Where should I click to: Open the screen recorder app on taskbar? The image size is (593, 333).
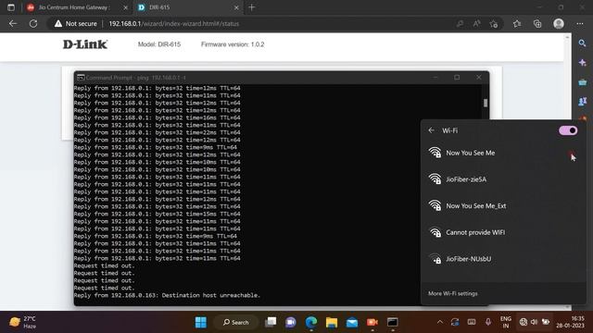(x=372, y=322)
